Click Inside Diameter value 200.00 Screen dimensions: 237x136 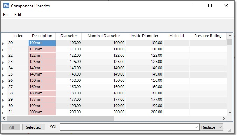coord(144,112)
